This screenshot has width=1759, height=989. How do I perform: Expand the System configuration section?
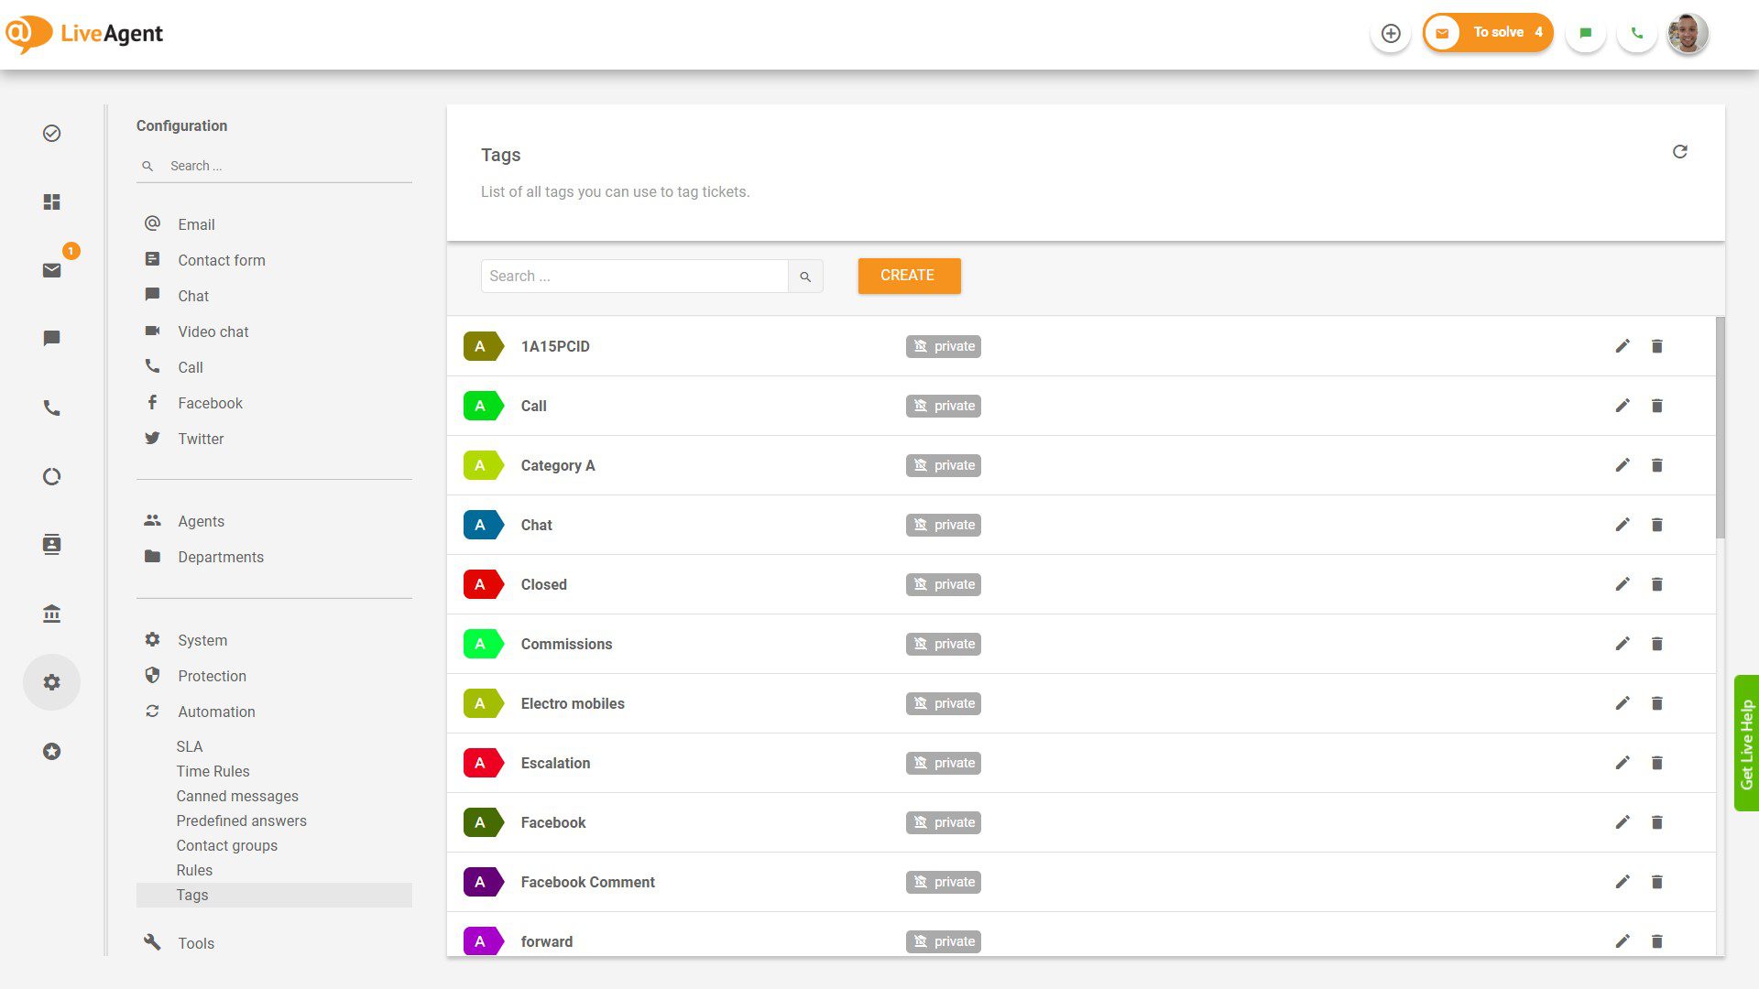(x=202, y=640)
